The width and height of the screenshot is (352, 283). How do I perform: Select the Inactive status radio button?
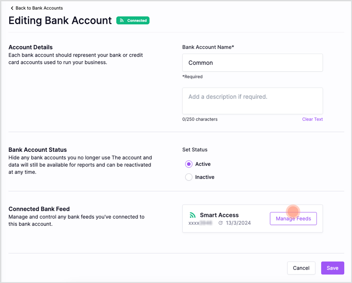click(189, 177)
